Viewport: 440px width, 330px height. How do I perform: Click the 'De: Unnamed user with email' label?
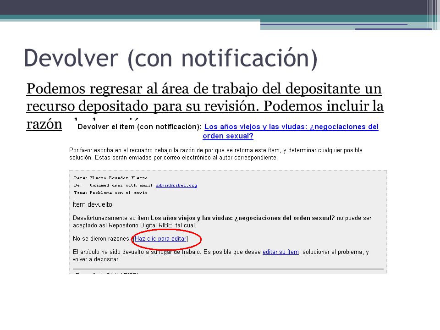coord(113,185)
